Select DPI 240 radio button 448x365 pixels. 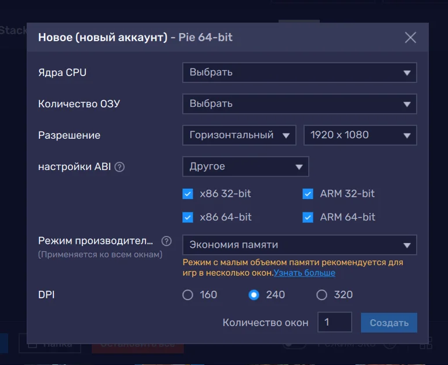pos(254,295)
